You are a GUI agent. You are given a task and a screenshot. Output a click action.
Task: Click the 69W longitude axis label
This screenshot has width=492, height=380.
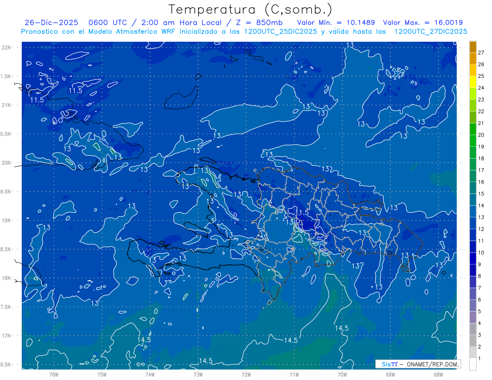(x=390, y=374)
